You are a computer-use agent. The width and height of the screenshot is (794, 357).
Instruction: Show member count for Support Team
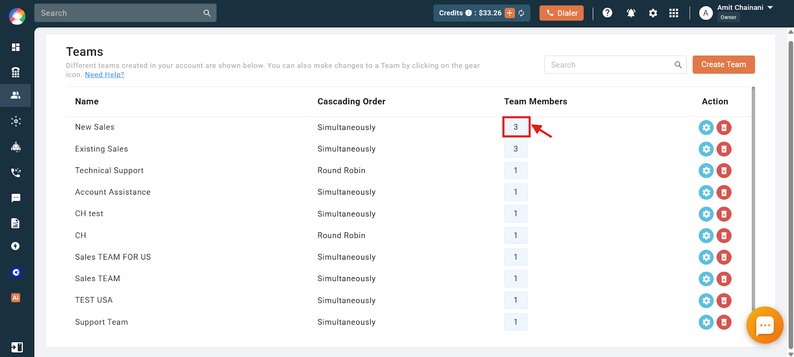[516, 322]
